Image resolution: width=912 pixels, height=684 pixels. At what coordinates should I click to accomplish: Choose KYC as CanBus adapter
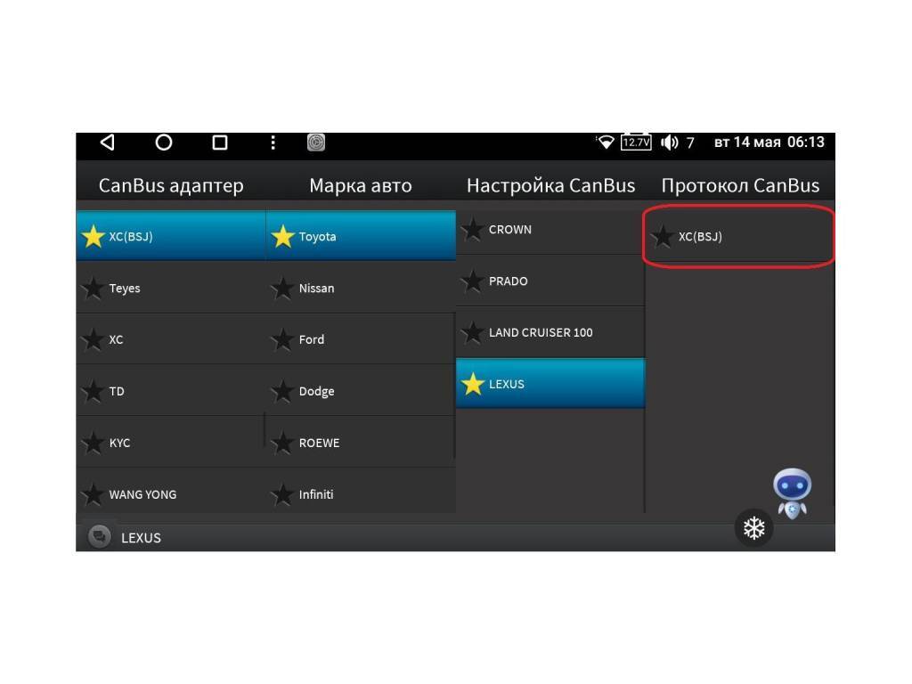point(171,444)
